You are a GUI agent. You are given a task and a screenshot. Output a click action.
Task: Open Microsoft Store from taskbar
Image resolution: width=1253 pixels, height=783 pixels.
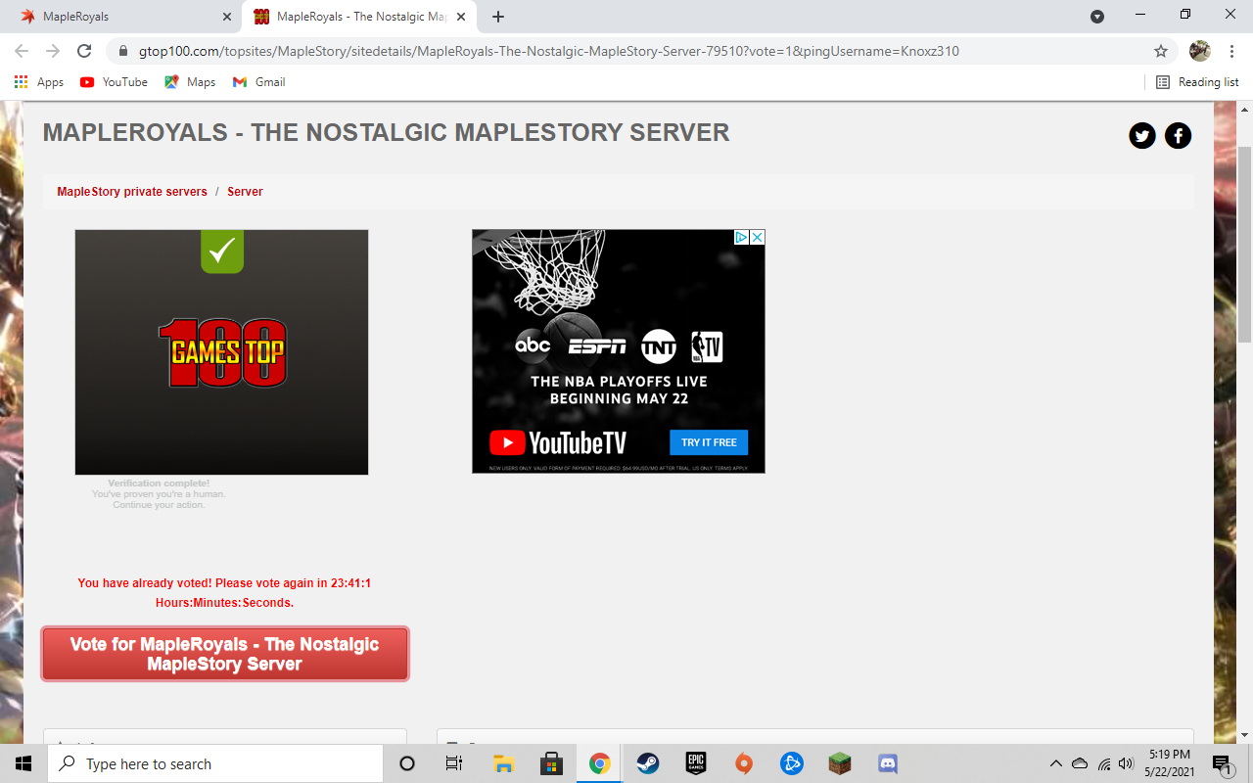[x=552, y=763]
